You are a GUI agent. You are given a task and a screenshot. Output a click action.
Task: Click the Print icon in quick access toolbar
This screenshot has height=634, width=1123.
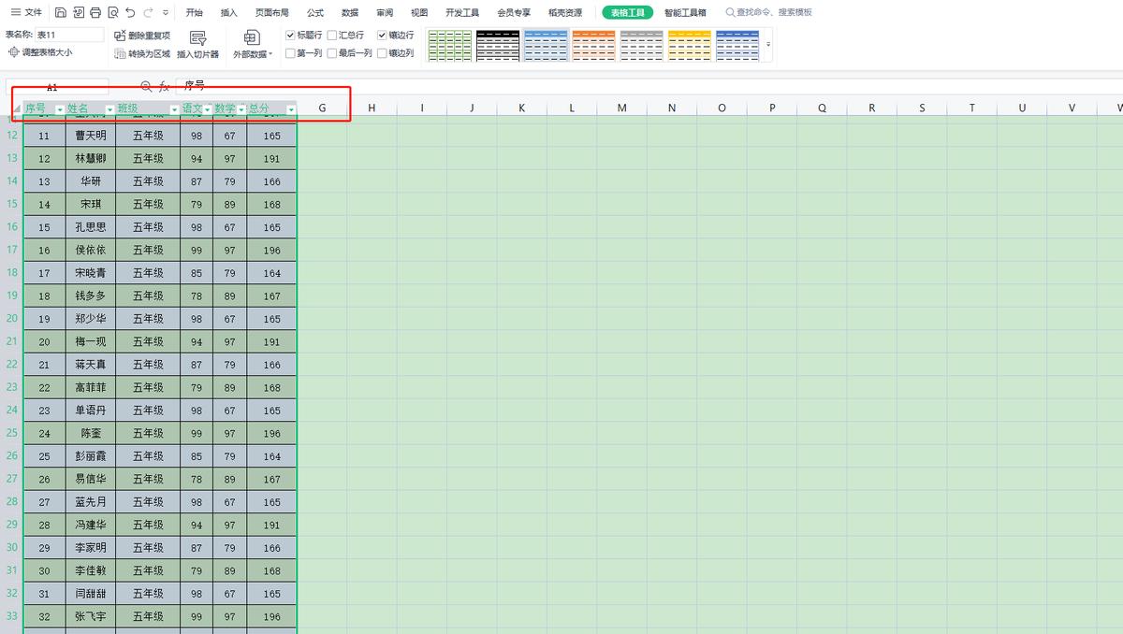point(96,12)
